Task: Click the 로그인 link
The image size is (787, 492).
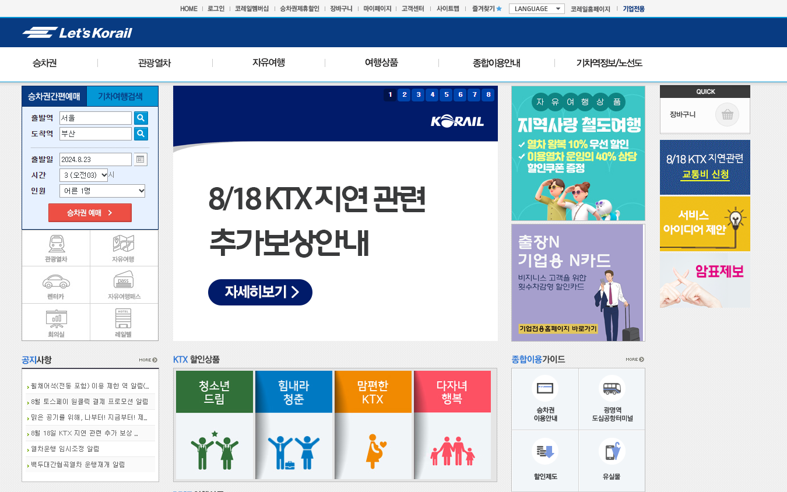Action: (x=216, y=9)
